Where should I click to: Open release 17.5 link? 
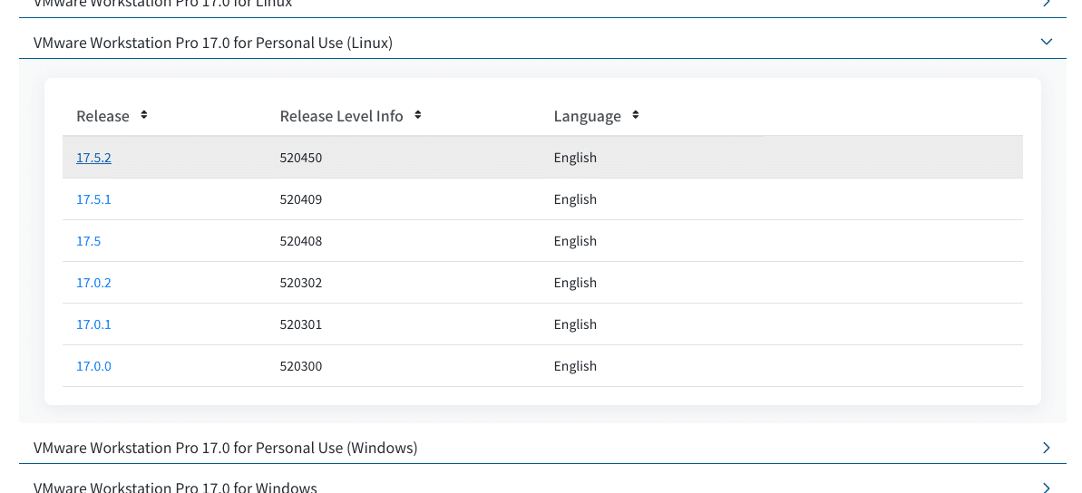pyautogui.click(x=88, y=241)
